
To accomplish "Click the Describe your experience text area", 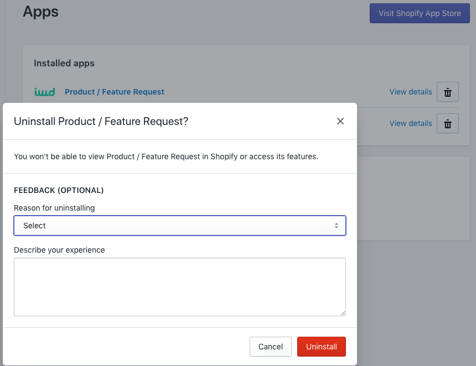I will pyautogui.click(x=180, y=287).
